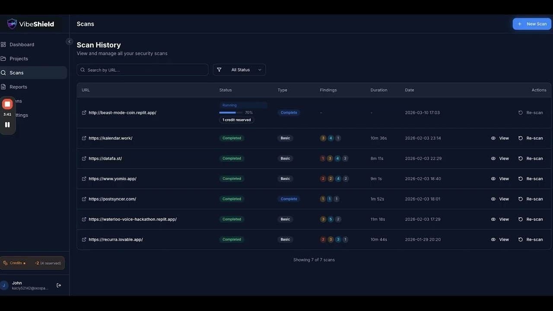Click the Dashboard grid icon
The width and height of the screenshot is (553, 311).
3,44
